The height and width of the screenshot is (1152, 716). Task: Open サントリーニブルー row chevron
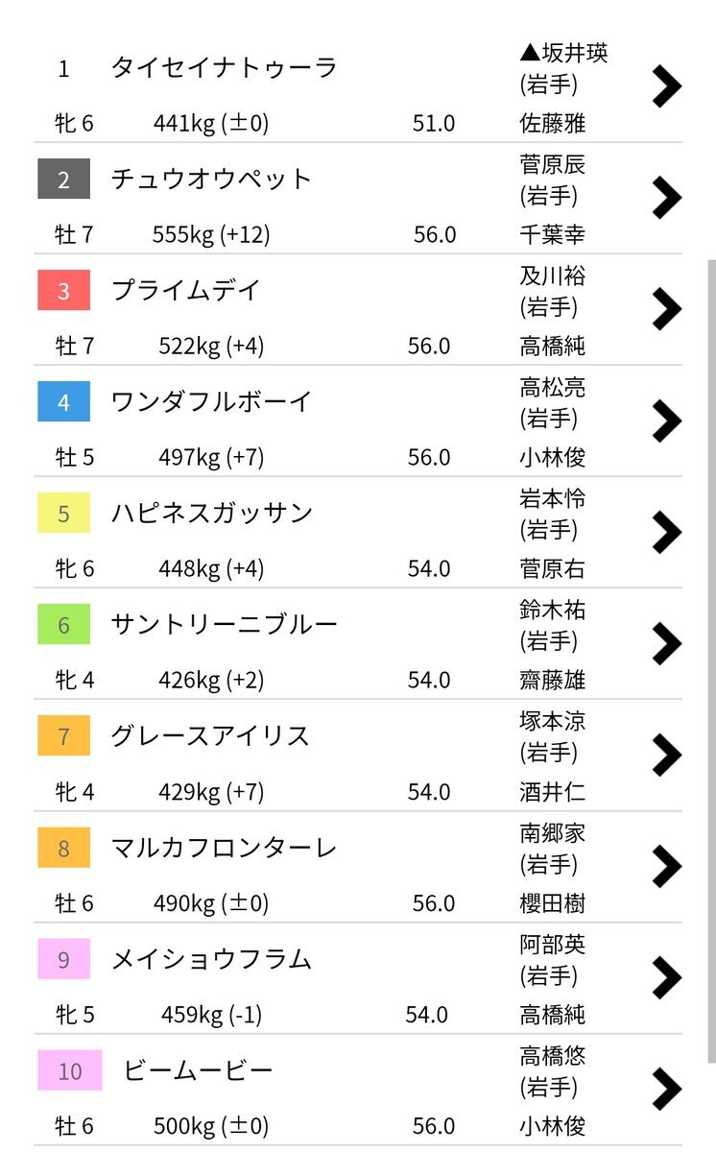(666, 643)
